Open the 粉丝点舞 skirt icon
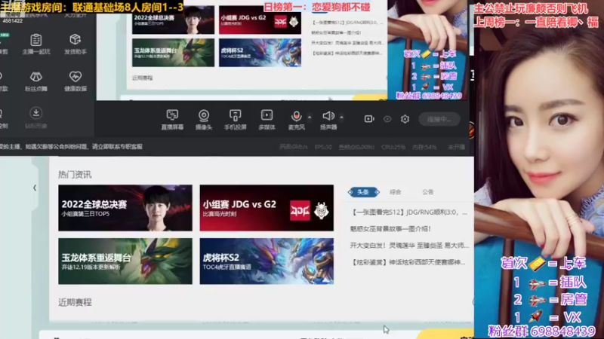This screenshot has height=339, width=604. tap(35, 81)
